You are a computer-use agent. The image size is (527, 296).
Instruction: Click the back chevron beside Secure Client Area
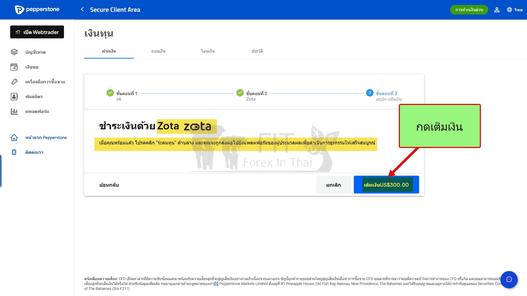[82, 9]
